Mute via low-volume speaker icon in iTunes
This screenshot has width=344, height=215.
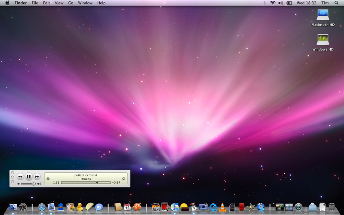(18, 184)
